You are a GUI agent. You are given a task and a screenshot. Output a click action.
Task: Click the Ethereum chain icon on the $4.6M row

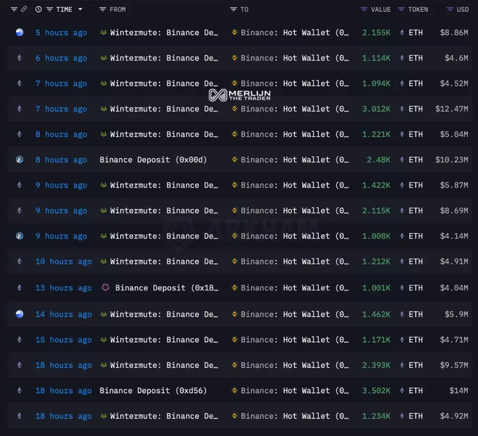tap(19, 58)
